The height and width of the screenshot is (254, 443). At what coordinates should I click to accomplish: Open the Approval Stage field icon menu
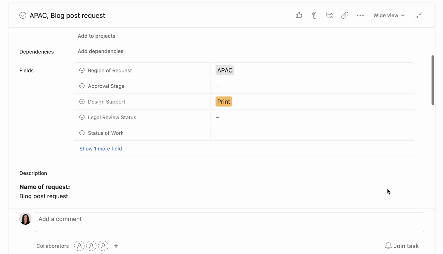82,86
